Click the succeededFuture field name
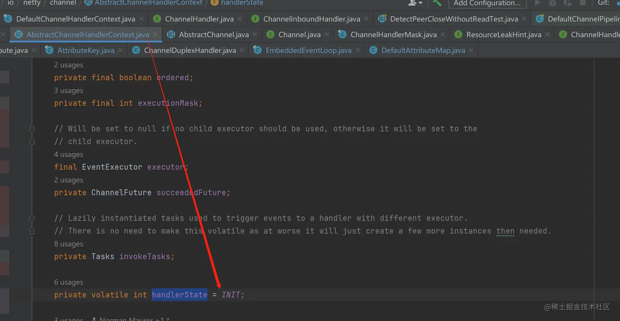Viewport: 620px width, 321px height. coord(191,192)
